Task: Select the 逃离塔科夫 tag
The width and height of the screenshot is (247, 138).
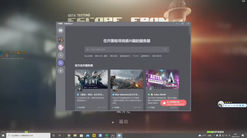Action: point(145,56)
